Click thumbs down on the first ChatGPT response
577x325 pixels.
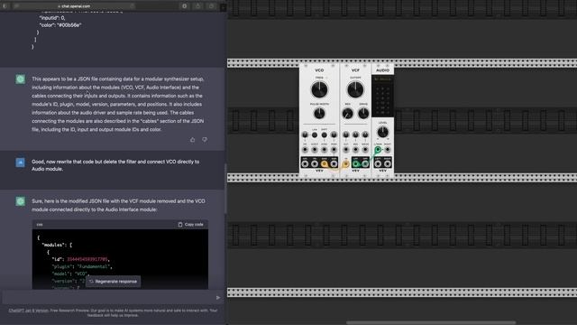(205, 140)
